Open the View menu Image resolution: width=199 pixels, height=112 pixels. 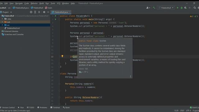click(x=12, y=3)
